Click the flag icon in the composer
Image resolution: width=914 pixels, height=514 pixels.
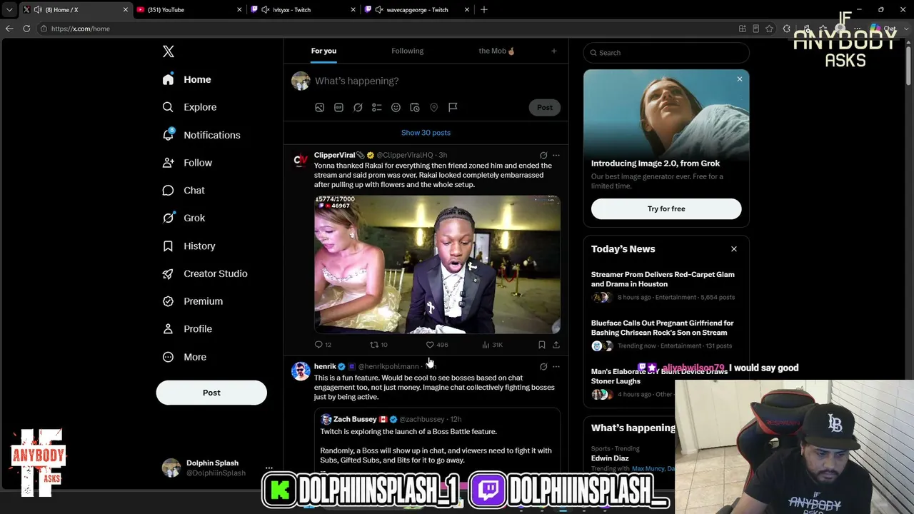(x=453, y=107)
